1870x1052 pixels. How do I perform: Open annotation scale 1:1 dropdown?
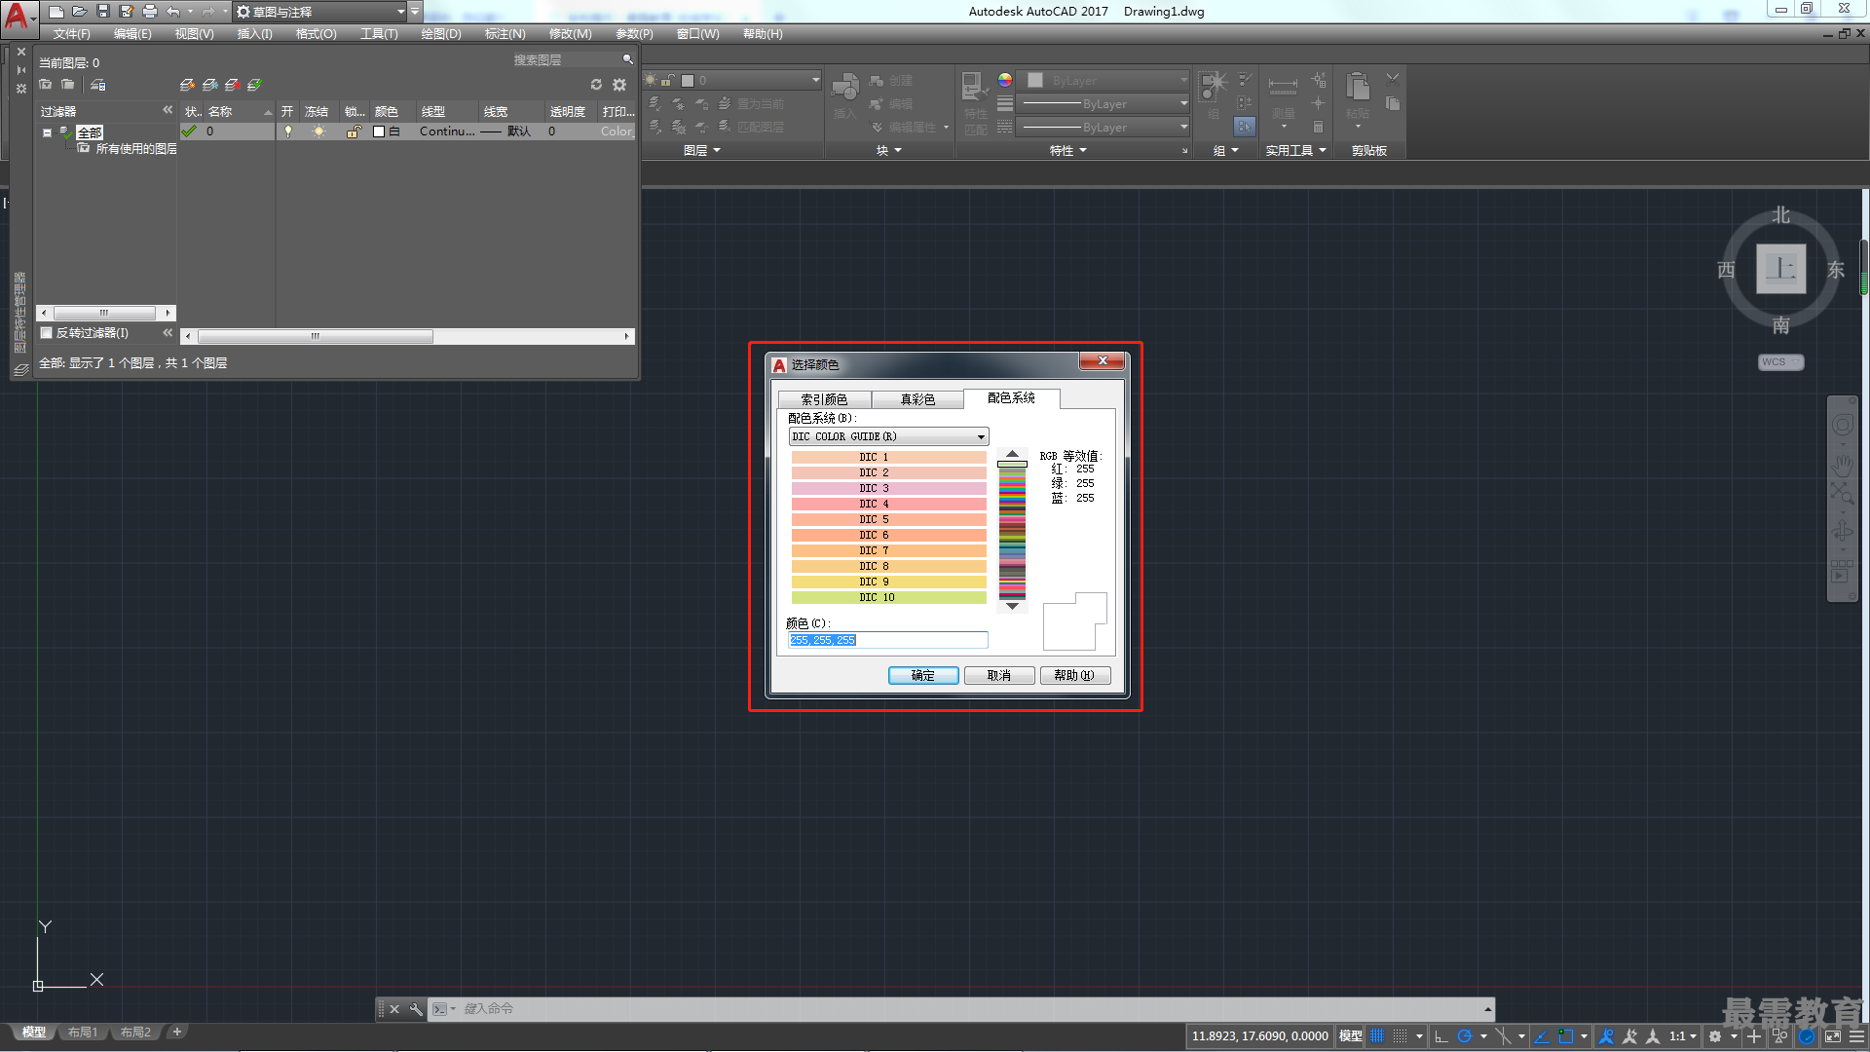coord(1683,1036)
